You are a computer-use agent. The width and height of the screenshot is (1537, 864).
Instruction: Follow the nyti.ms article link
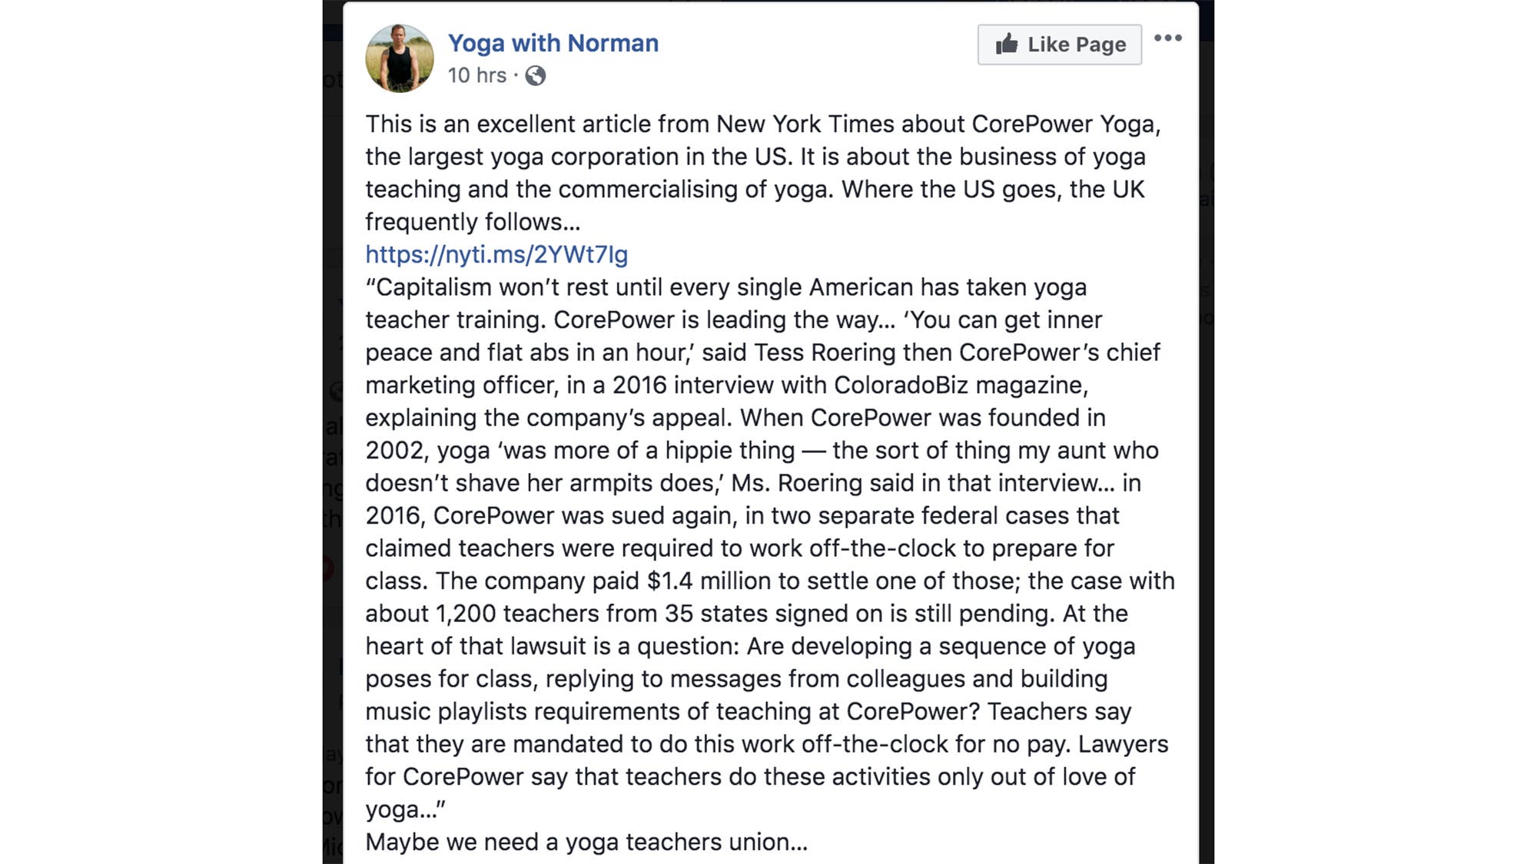point(496,254)
